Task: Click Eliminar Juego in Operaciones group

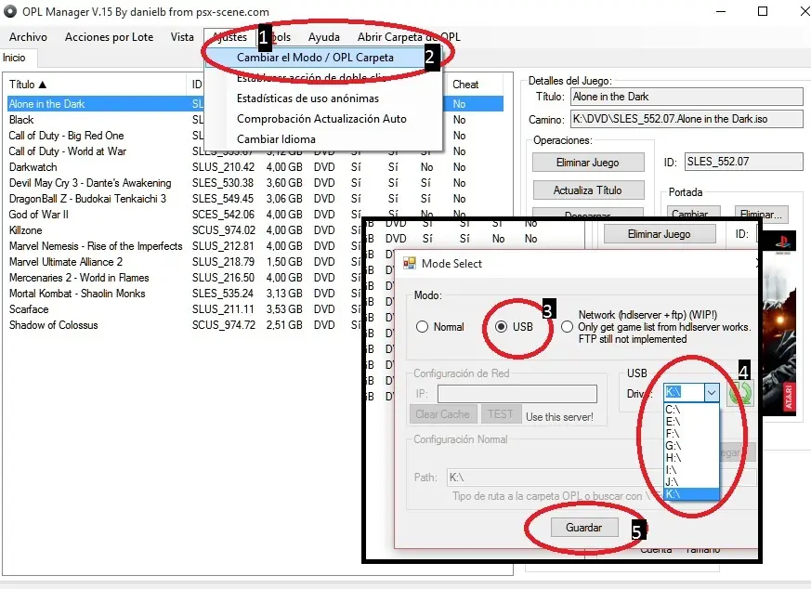Action: [x=588, y=163]
